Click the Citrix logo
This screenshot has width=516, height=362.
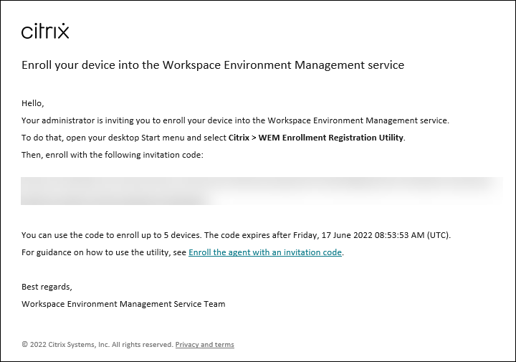pyautogui.click(x=45, y=31)
